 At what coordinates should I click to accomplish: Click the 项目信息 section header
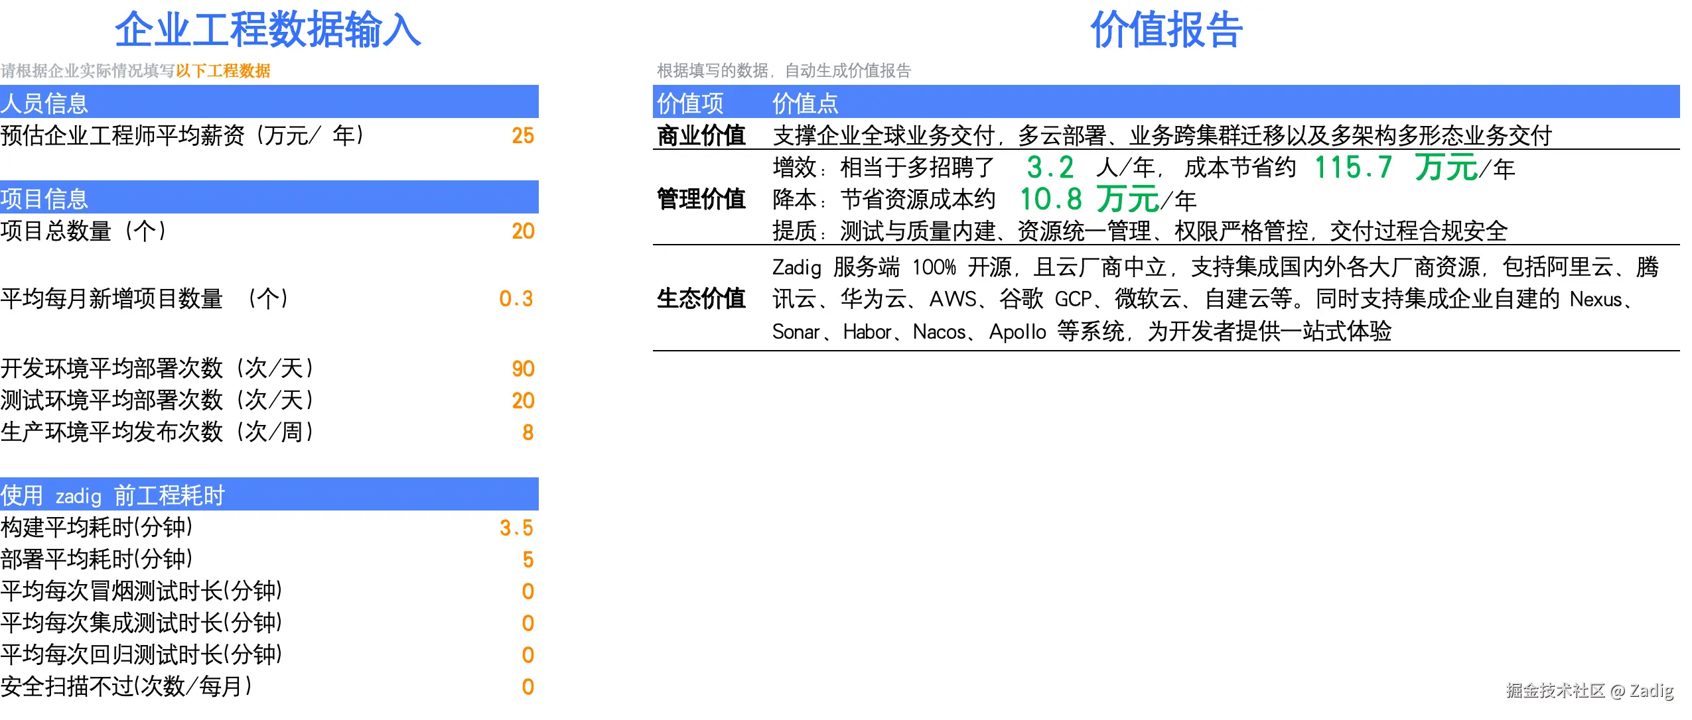tap(44, 199)
